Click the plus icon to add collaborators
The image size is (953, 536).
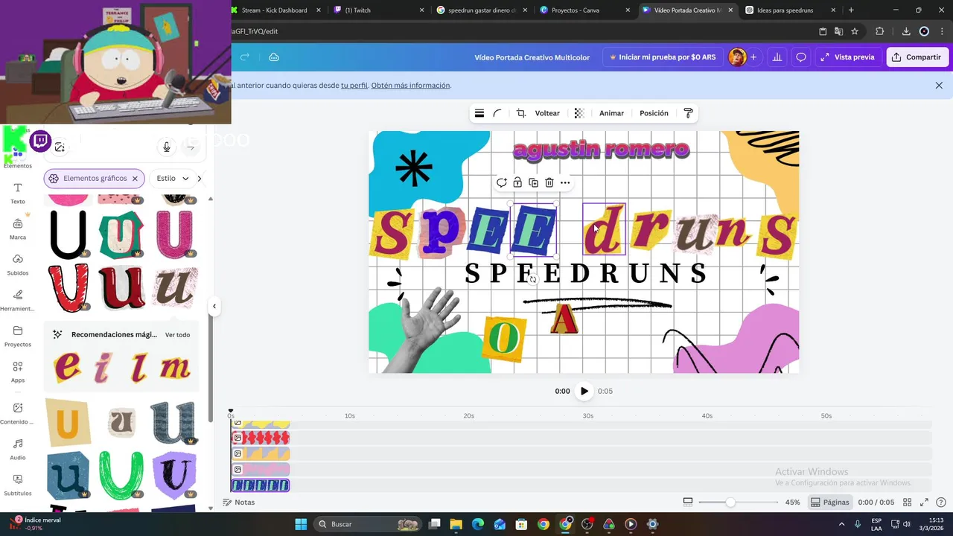pyautogui.click(x=753, y=57)
